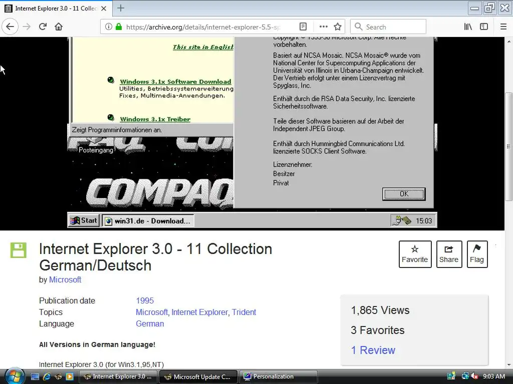Go back with the browser Back arrow
Viewport: 513px width, 384px height.
[x=10, y=27]
